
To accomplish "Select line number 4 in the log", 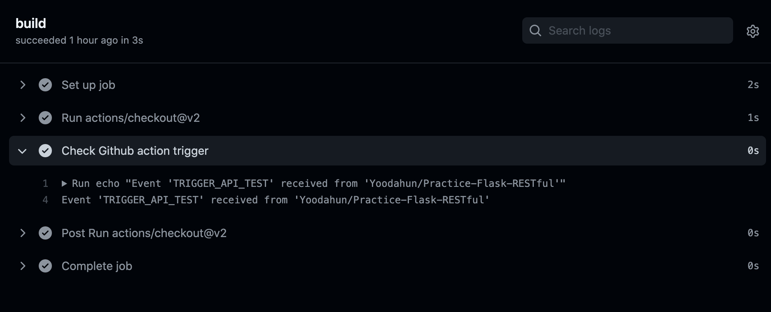I will (45, 200).
